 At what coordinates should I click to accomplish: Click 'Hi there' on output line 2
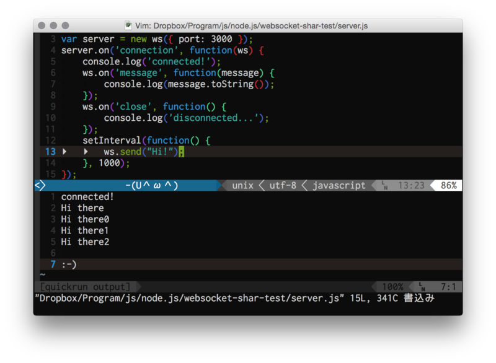(82, 208)
